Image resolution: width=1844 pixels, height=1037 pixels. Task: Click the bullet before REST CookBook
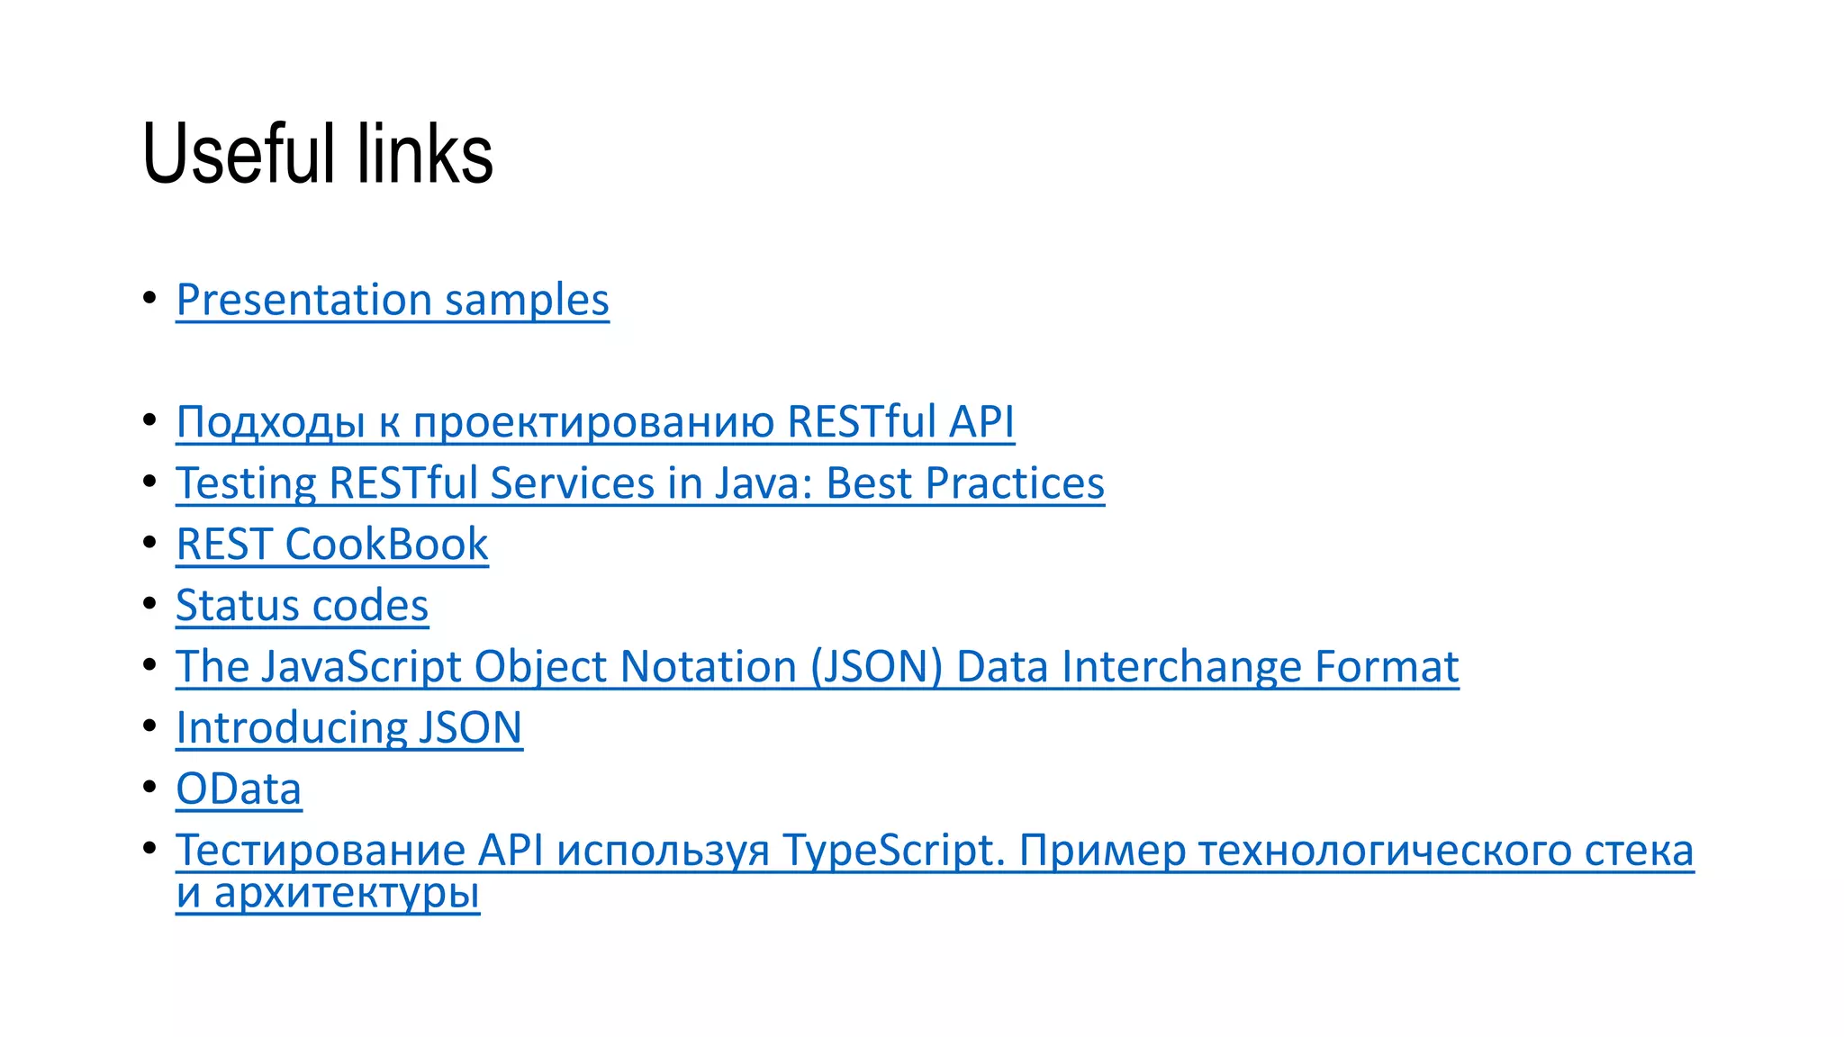click(x=149, y=543)
